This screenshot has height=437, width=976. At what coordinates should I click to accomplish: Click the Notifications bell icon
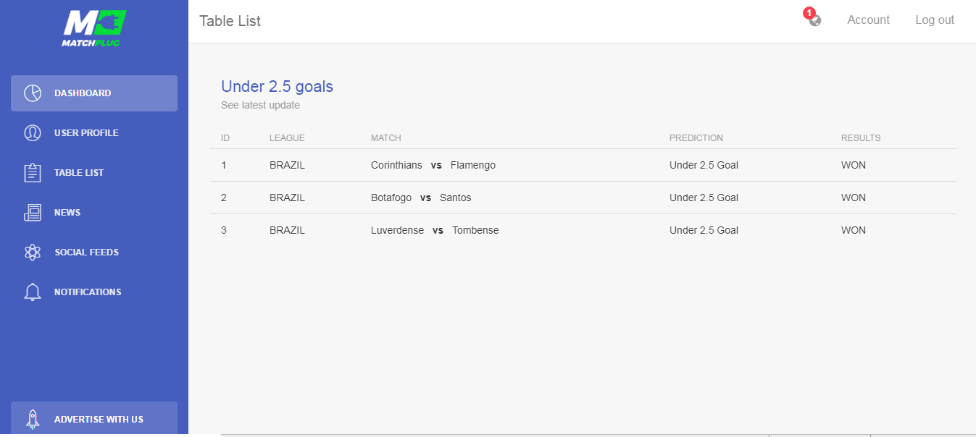tap(32, 292)
